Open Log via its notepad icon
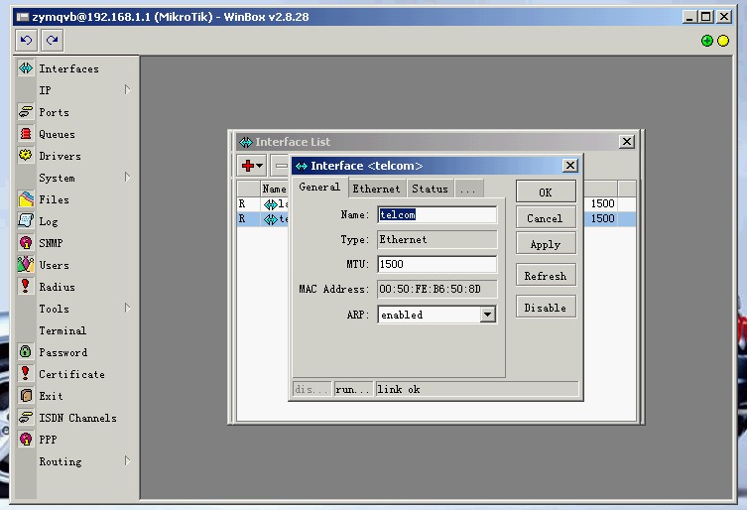 (x=26, y=220)
